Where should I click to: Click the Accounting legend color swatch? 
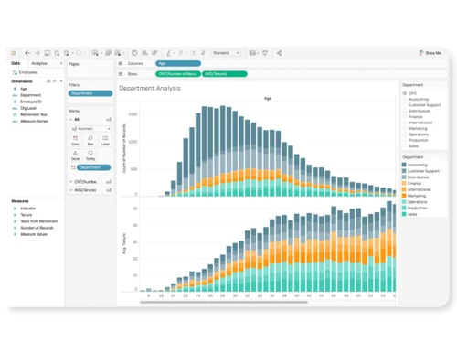pos(404,165)
